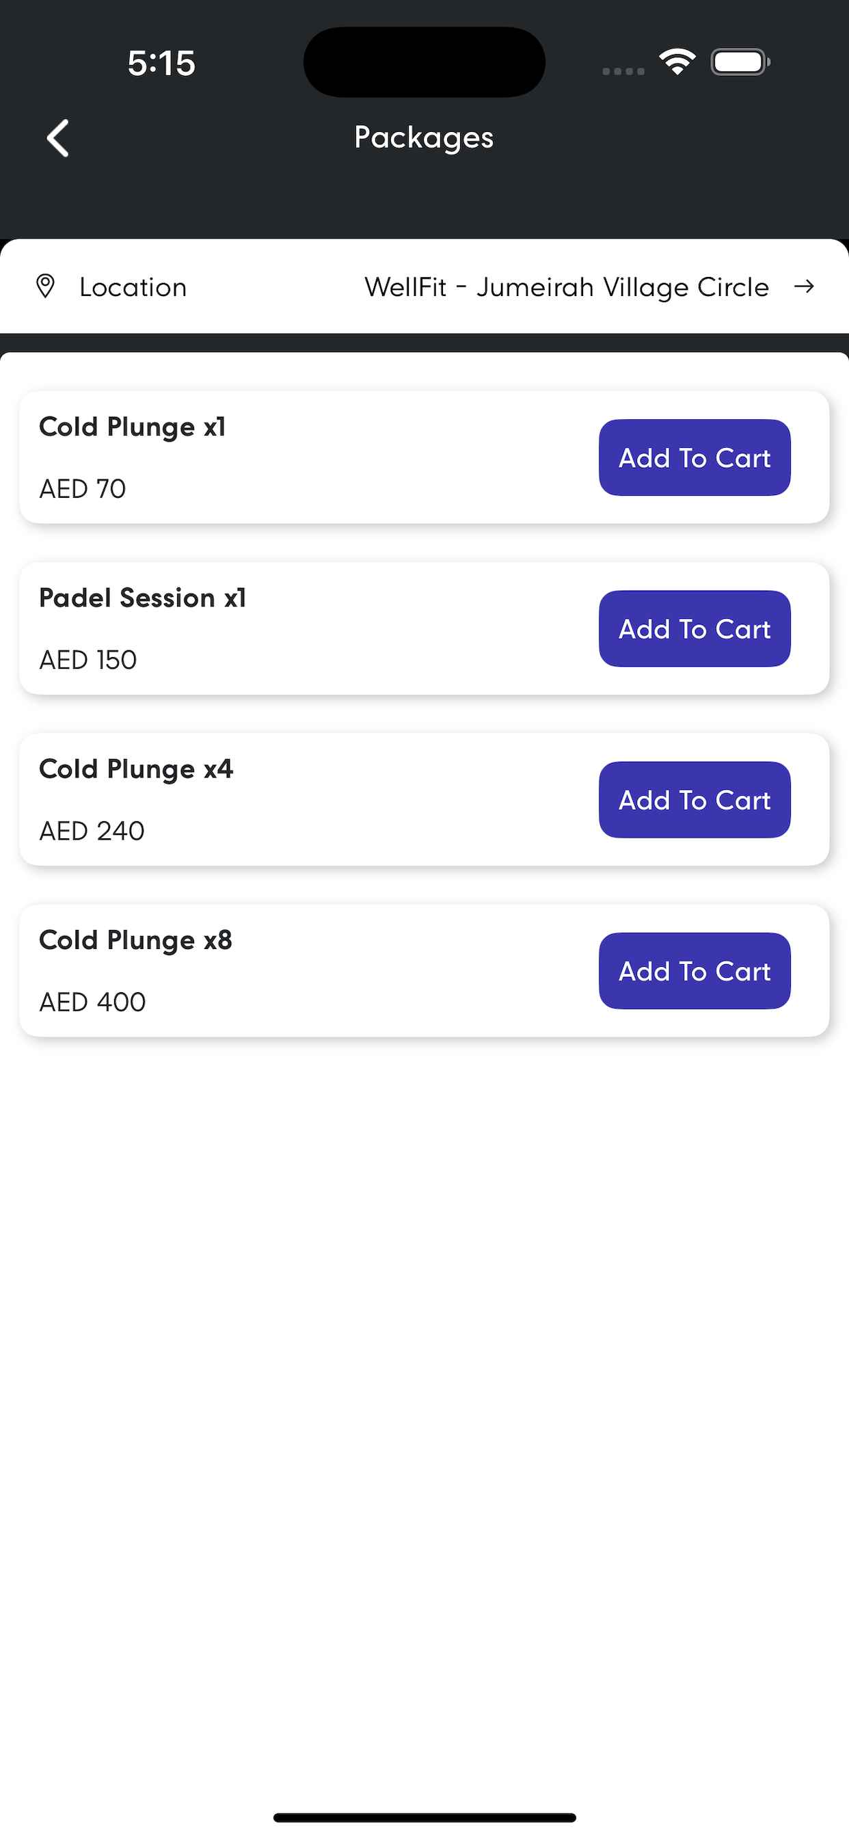The width and height of the screenshot is (849, 1838).
Task: Tap the Wi-Fi status icon
Action: (x=677, y=62)
